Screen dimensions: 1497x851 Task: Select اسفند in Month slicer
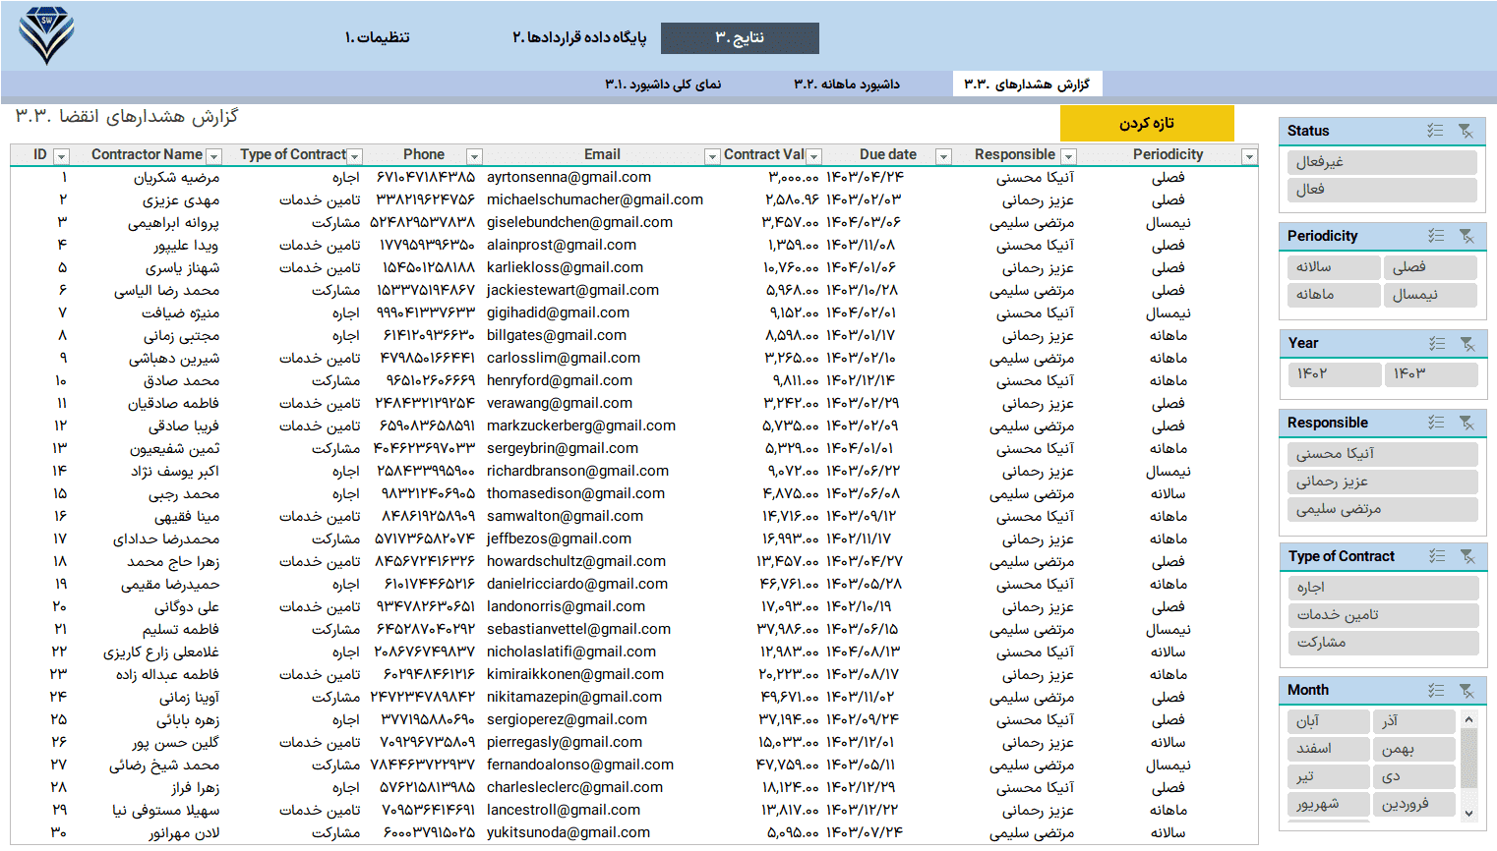click(1328, 749)
